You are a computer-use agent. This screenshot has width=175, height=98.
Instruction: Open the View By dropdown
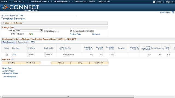tap(41, 30)
